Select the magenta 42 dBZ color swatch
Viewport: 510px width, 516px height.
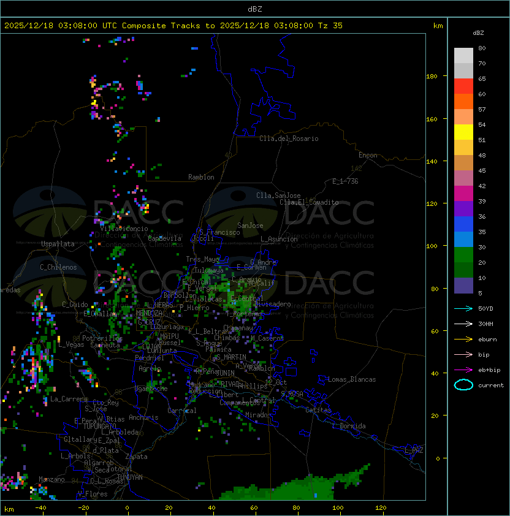coord(463,194)
